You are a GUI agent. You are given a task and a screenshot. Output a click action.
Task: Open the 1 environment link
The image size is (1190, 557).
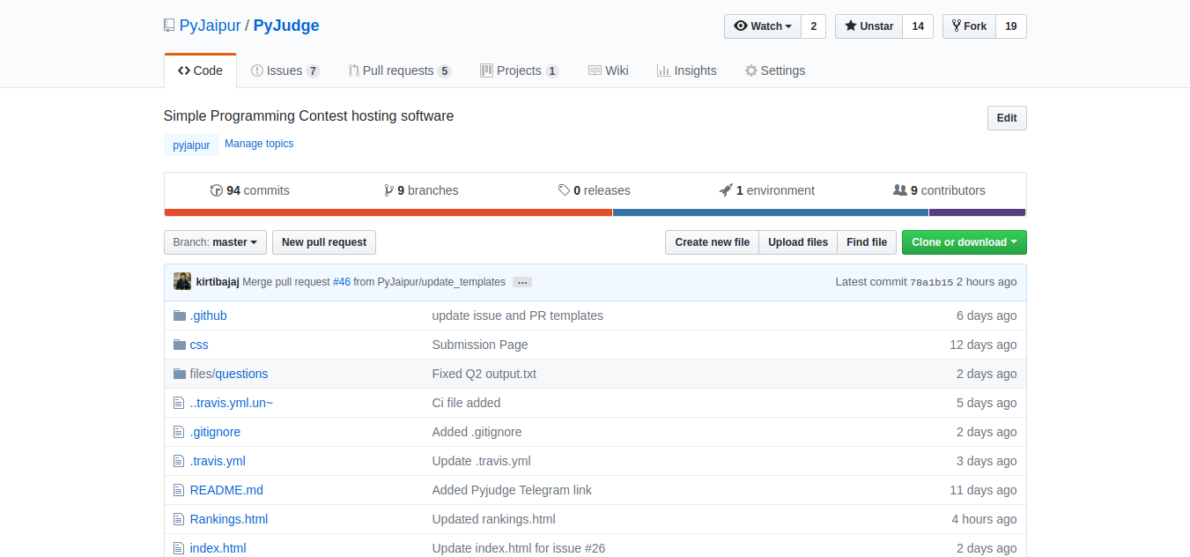coord(767,190)
